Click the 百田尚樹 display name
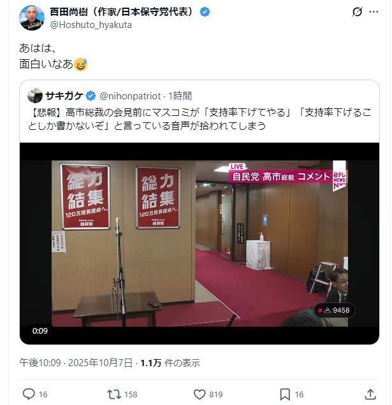392x405 pixels. 121,11
